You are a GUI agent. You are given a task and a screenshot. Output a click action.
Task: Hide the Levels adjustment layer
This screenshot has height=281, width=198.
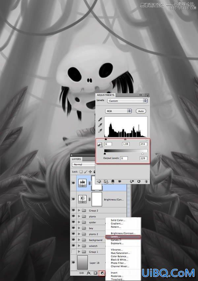point(73,183)
